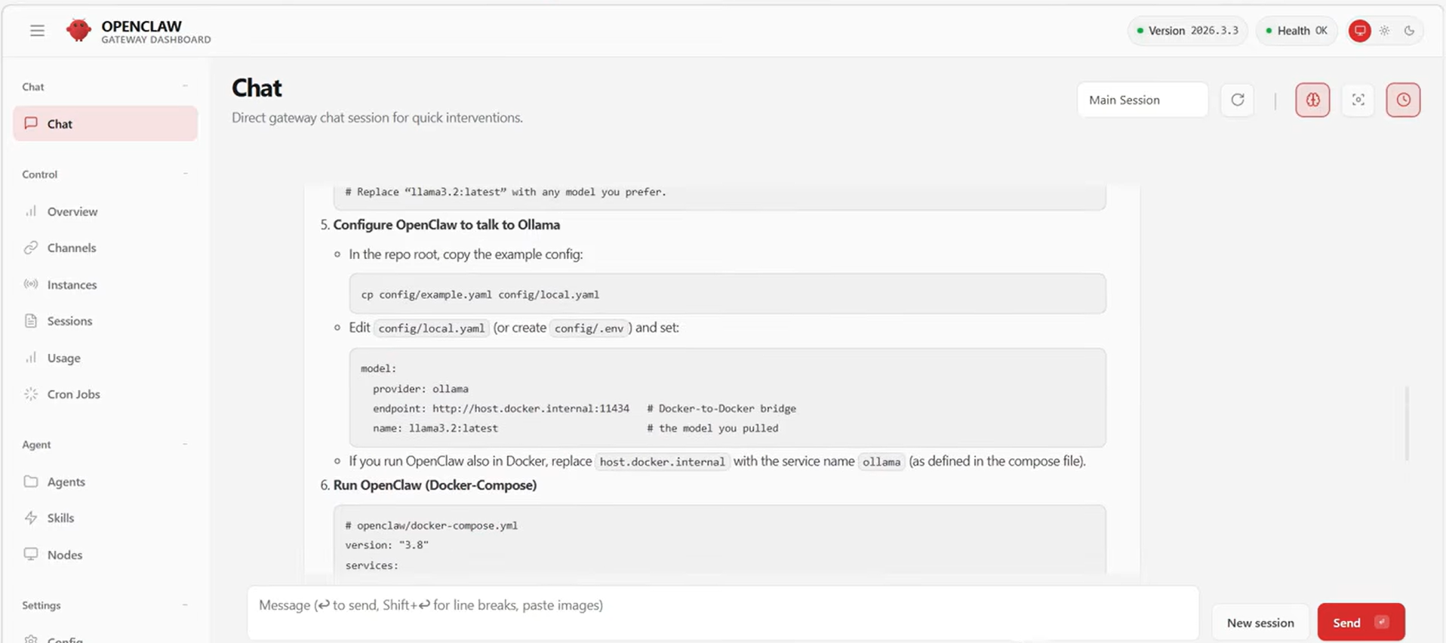Click the Overview bar chart icon
This screenshot has height=643, width=1446.
pos(31,211)
